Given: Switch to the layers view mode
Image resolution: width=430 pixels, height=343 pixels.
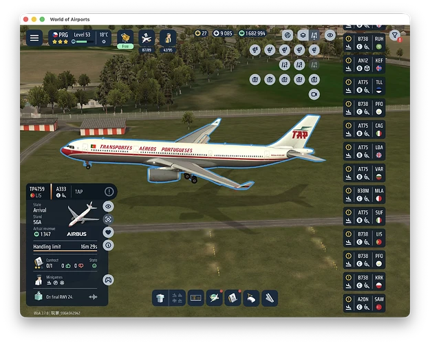Looking at the screenshot, I should (x=303, y=35).
